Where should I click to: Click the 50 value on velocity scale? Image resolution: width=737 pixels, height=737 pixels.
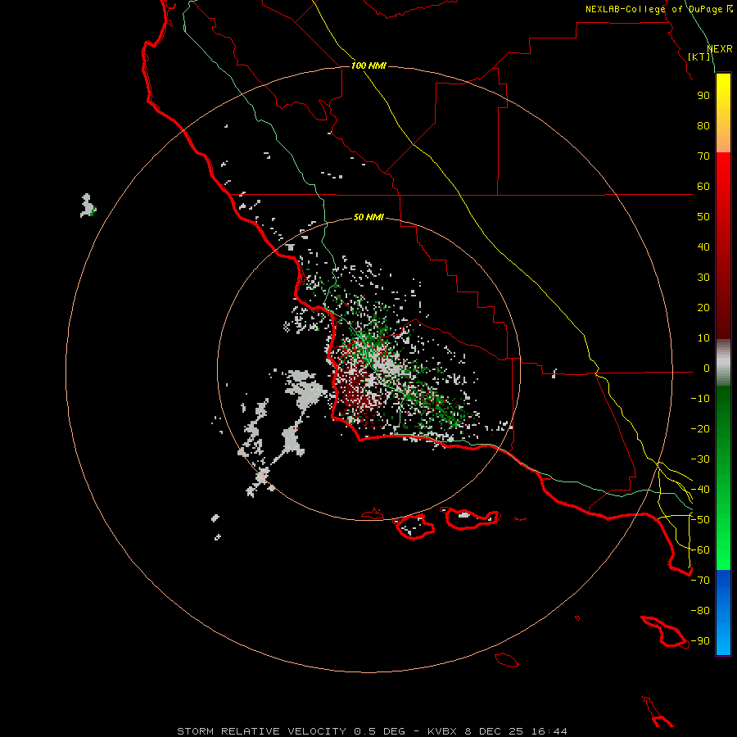[x=703, y=217]
